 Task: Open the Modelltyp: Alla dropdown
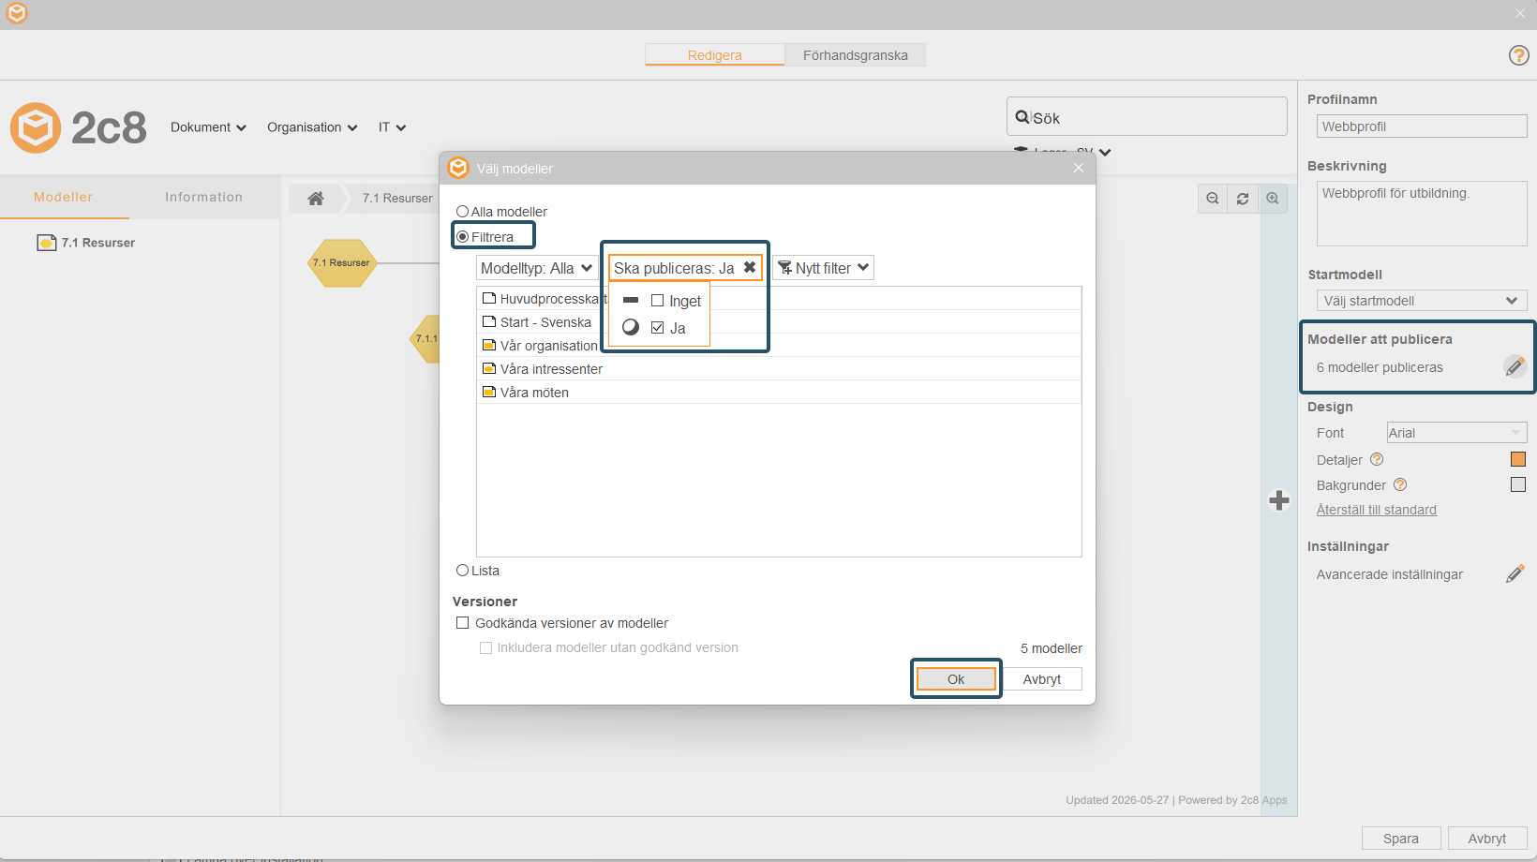pos(537,268)
